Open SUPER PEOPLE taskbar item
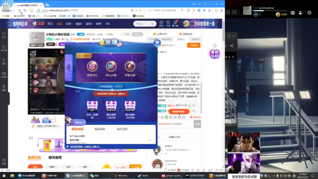 pyautogui.click(x=195, y=175)
